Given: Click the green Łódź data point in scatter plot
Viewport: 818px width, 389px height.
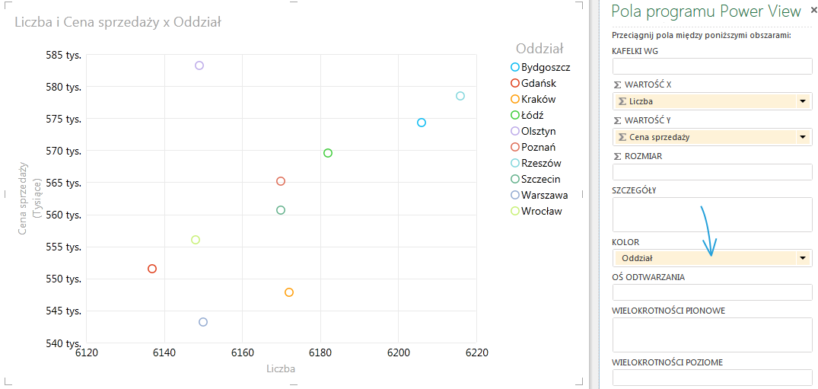Looking at the screenshot, I should [328, 153].
